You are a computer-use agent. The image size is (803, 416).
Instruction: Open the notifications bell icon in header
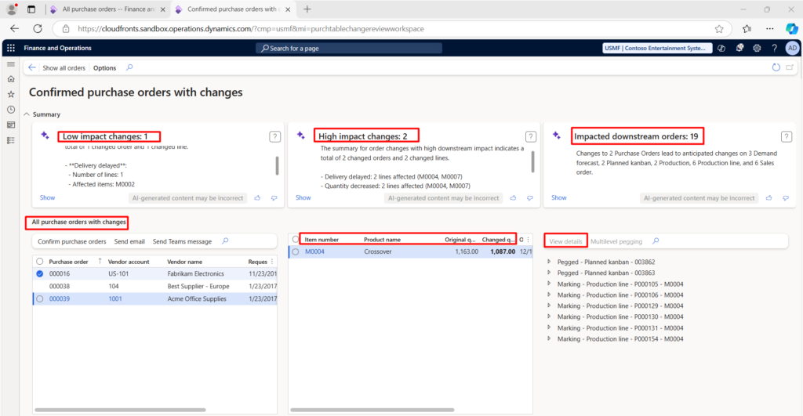pos(739,48)
